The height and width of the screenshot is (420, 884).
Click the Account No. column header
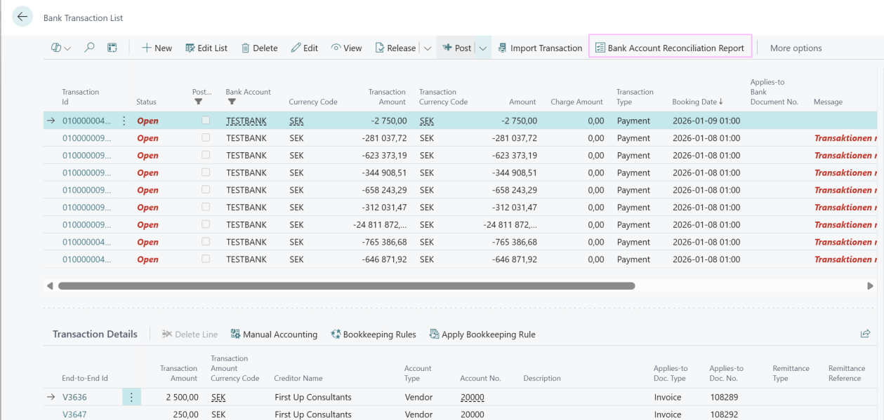480,378
